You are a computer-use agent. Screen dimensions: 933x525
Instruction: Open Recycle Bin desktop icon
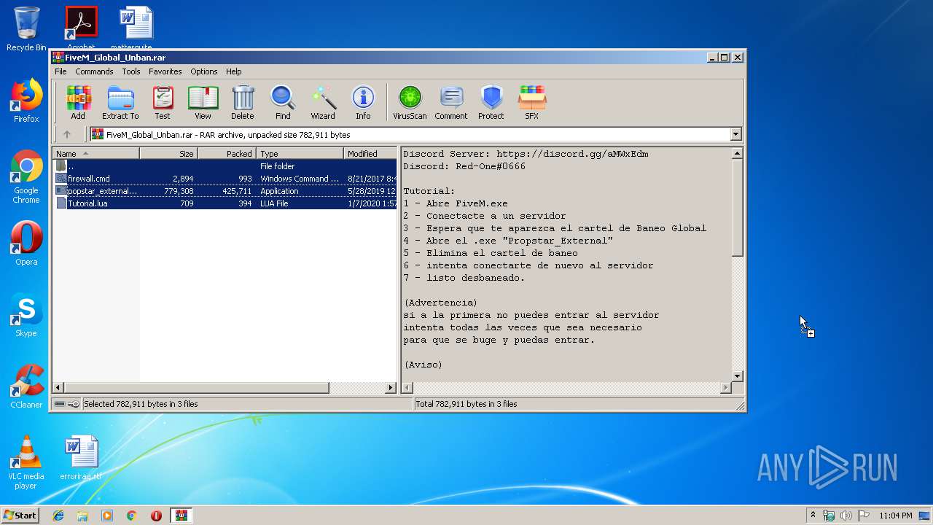point(26,28)
